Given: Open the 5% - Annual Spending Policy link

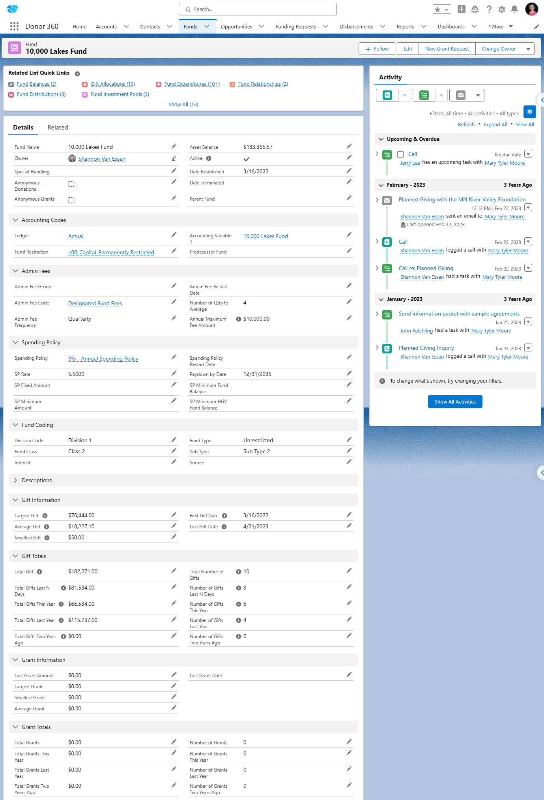Looking at the screenshot, I should click(x=103, y=359).
